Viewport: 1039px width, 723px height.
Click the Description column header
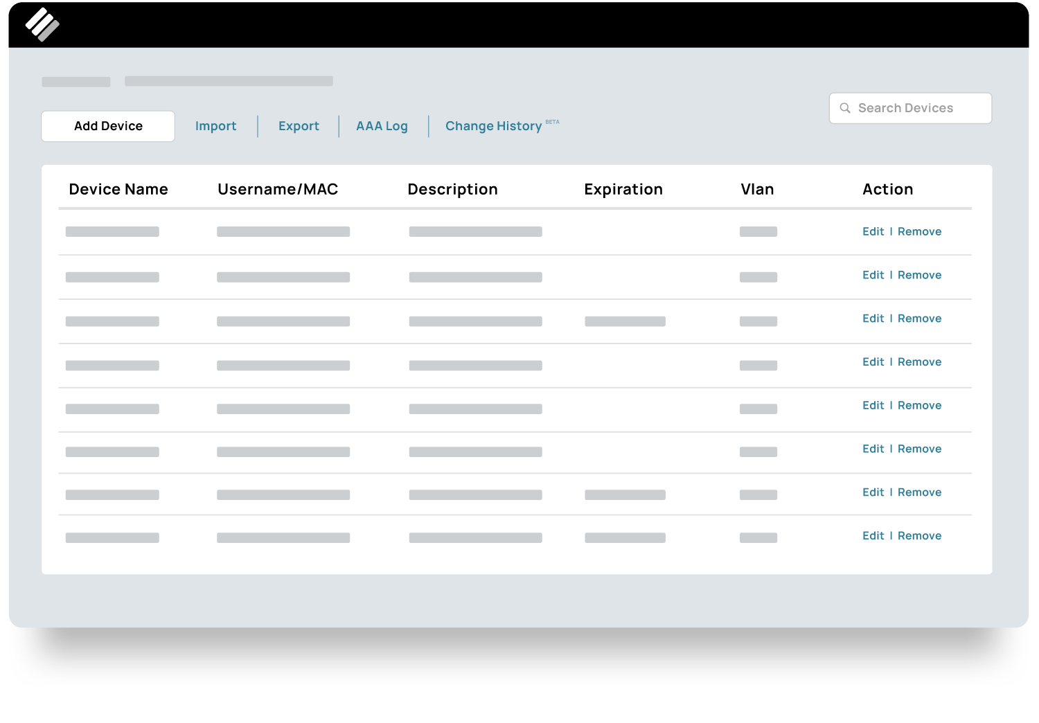(x=452, y=189)
